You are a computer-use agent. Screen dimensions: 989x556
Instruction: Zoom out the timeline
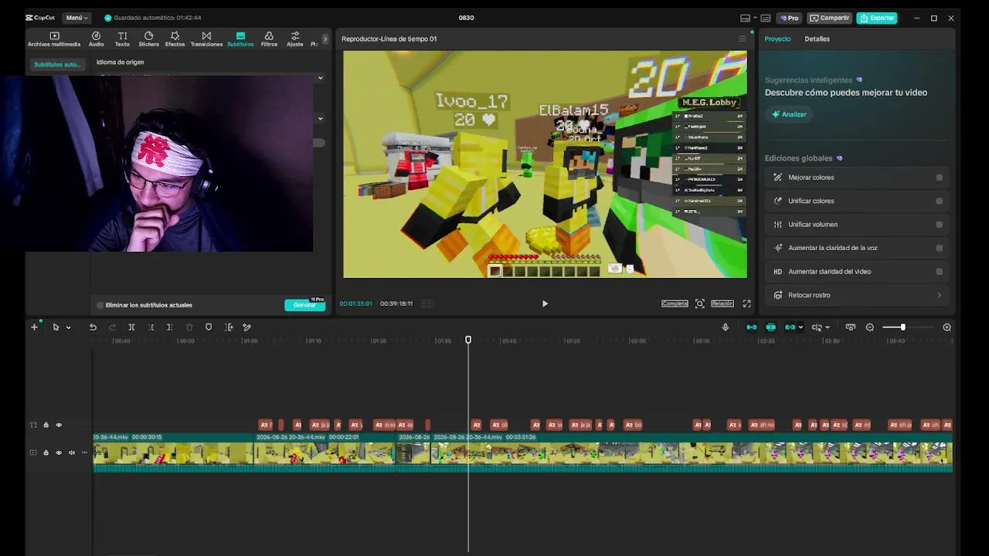(870, 327)
